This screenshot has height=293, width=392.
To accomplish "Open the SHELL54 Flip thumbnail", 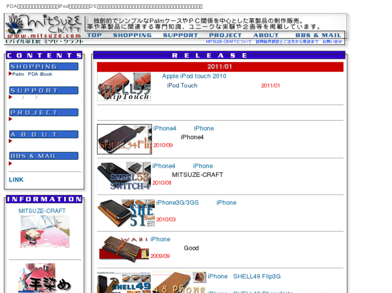I will click(125, 139).
